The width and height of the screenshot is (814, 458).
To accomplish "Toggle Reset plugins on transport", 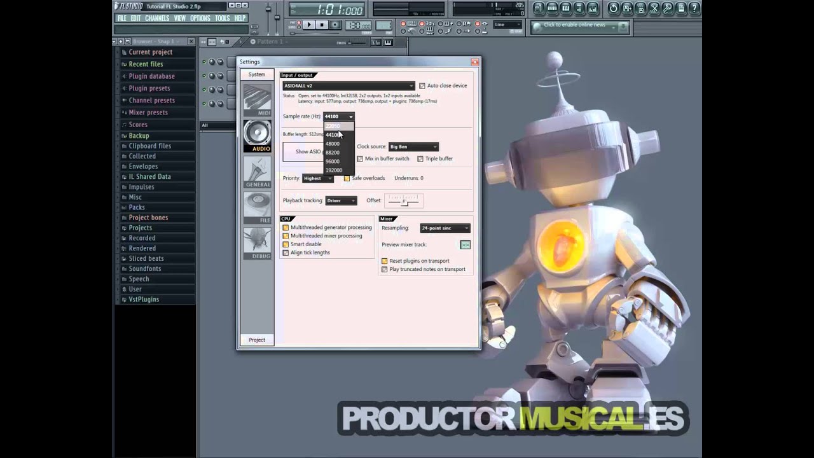I will point(384,261).
